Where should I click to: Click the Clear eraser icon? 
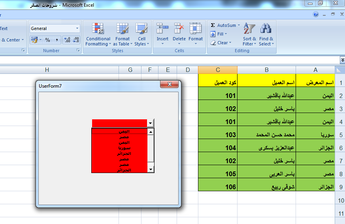pyautogui.click(x=213, y=43)
